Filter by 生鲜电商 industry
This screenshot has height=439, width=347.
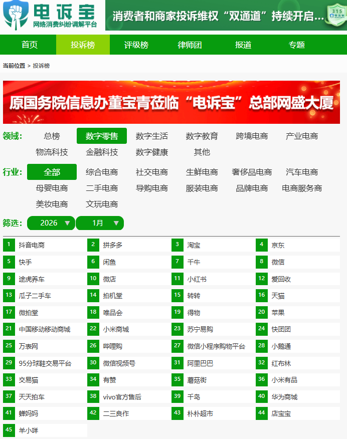202,172
